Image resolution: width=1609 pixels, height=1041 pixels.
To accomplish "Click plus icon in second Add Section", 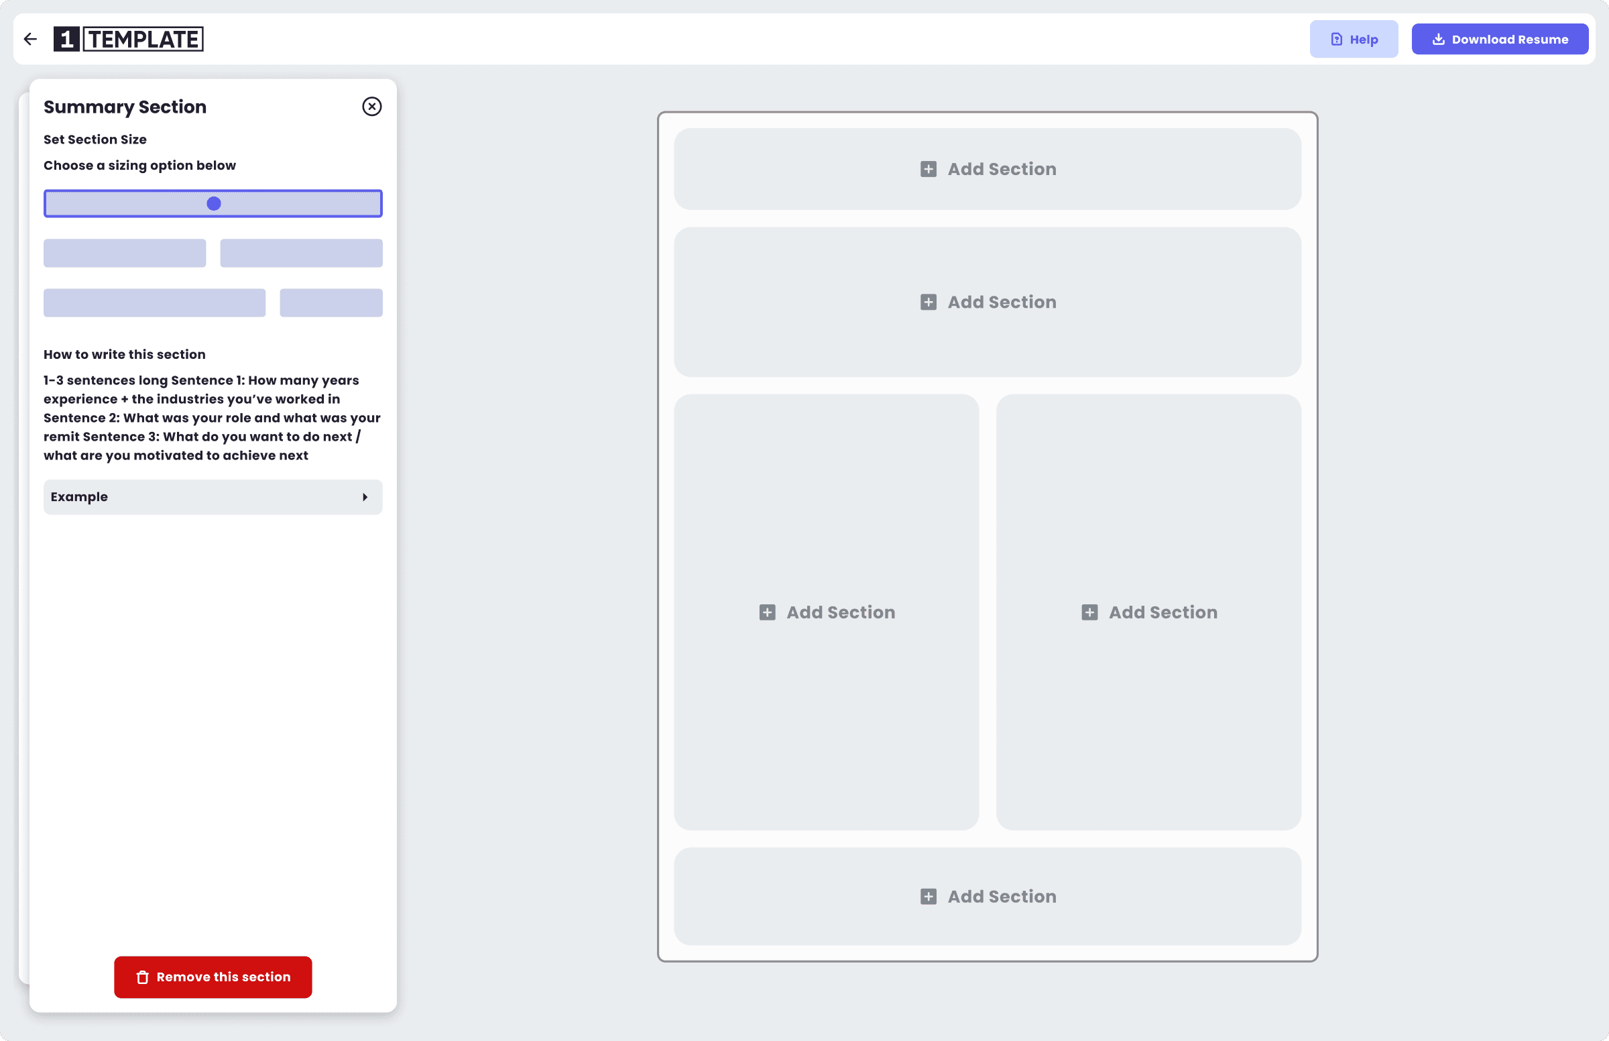I will 928,302.
